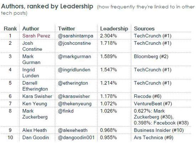Open Facebook (#38) source link
This screenshot has width=196, height=143.
point(171,123)
